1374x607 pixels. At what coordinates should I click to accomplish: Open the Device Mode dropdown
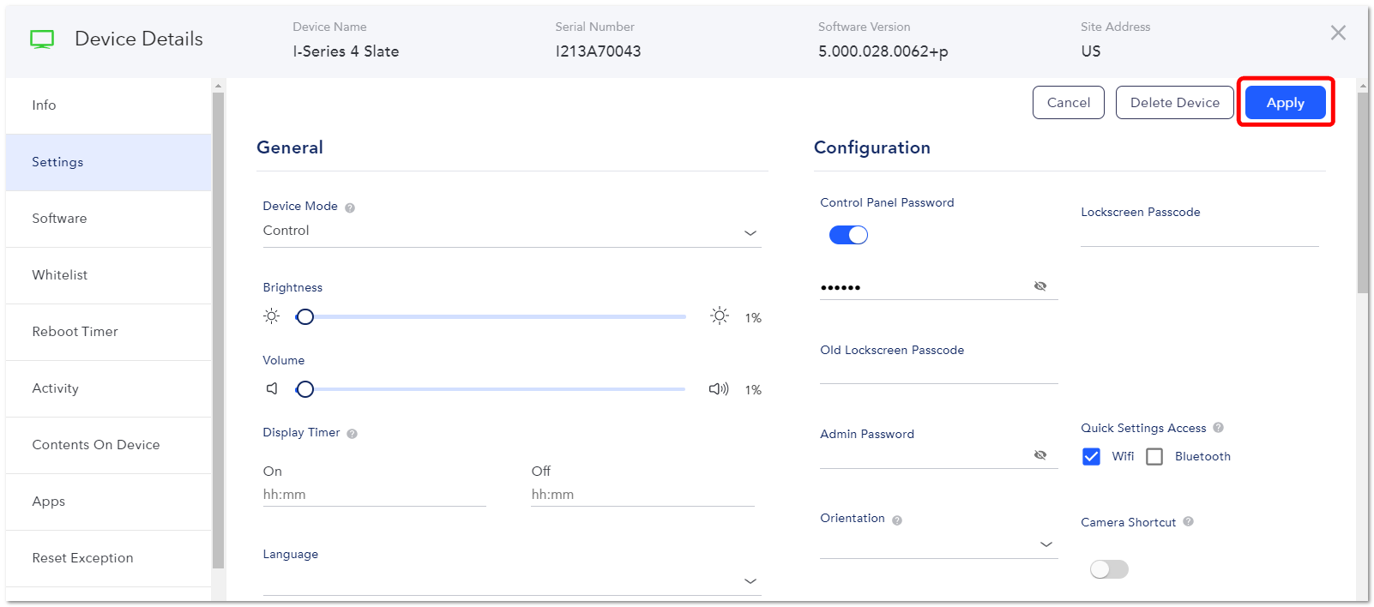coord(512,231)
